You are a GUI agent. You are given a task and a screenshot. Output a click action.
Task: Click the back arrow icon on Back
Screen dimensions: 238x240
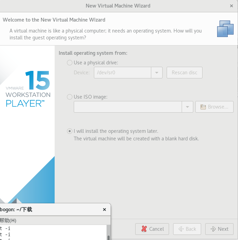point(181,229)
